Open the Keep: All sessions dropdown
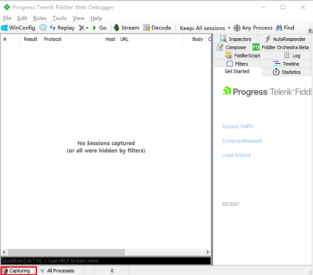This screenshot has width=313, height=275. 205,28
